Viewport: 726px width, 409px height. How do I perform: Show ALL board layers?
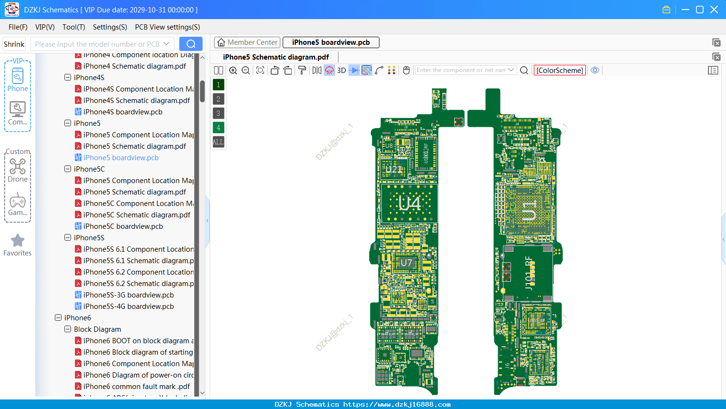218,142
